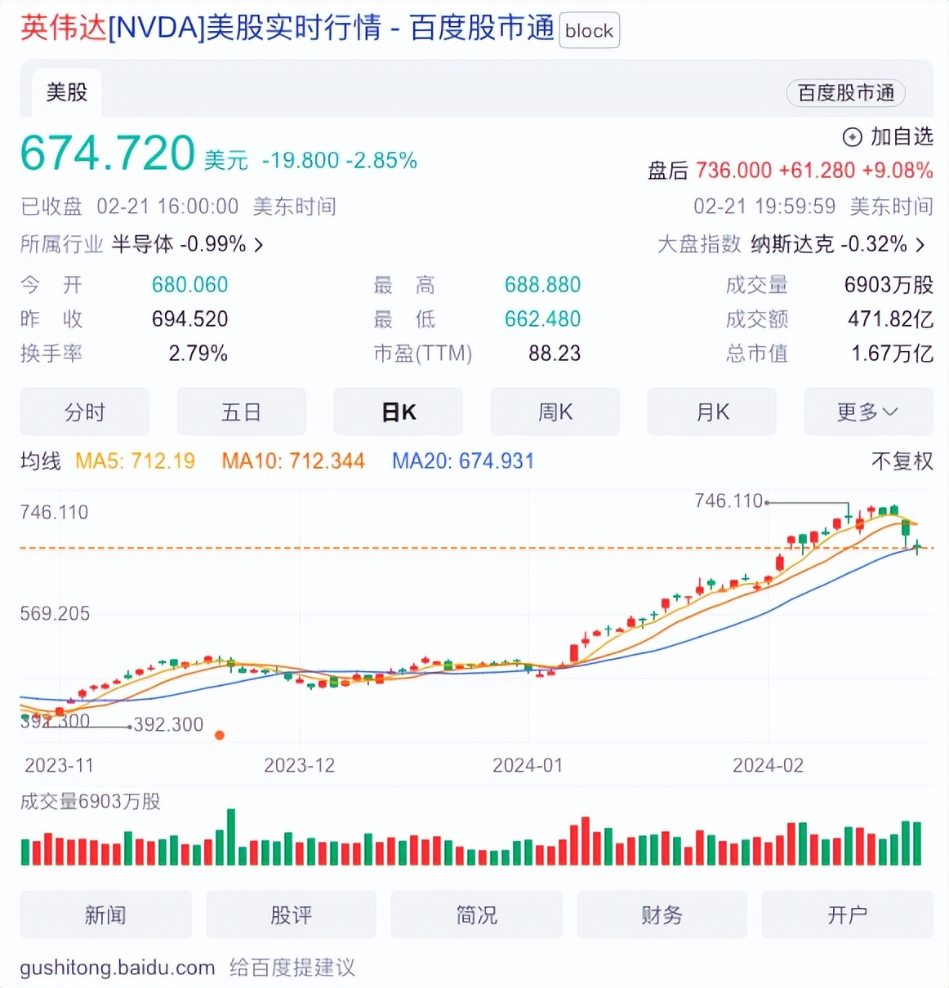
Task: Click the 给百度提建议 link
Action: pyautogui.click(x=292, y=968)
